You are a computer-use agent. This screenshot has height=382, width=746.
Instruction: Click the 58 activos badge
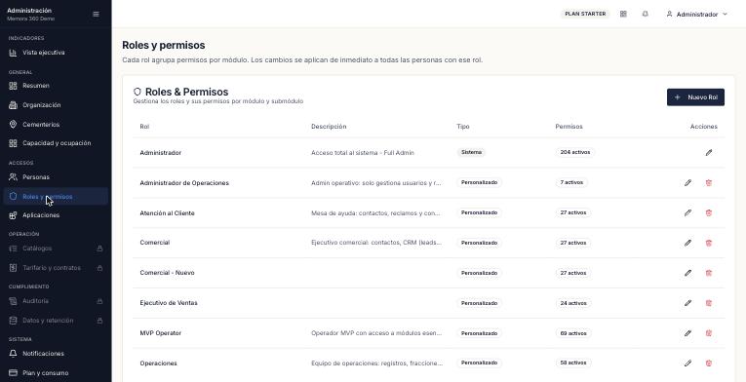[573, 363]
